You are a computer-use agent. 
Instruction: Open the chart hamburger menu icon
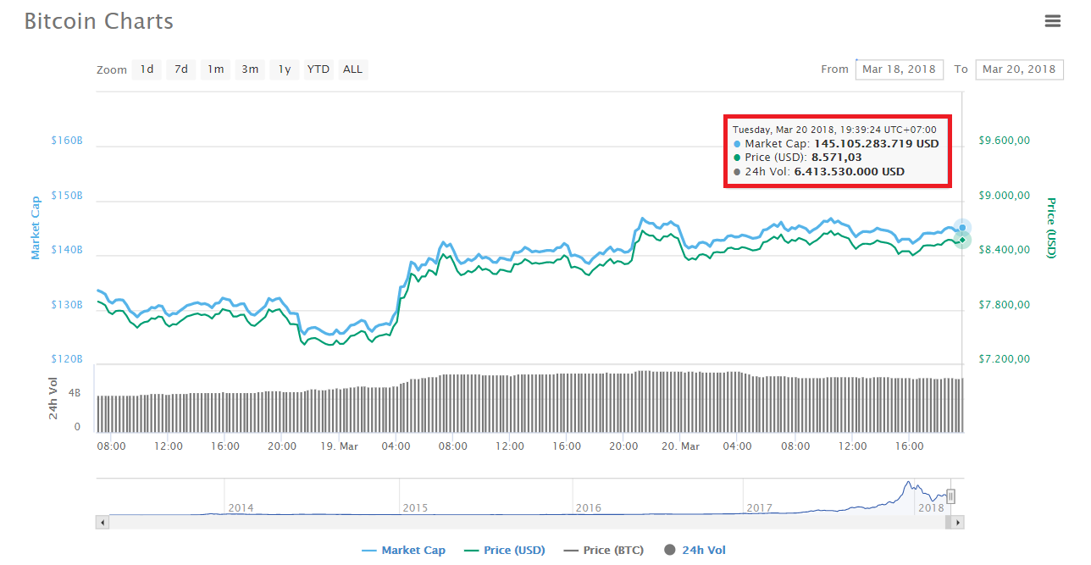coord(1052,21)
